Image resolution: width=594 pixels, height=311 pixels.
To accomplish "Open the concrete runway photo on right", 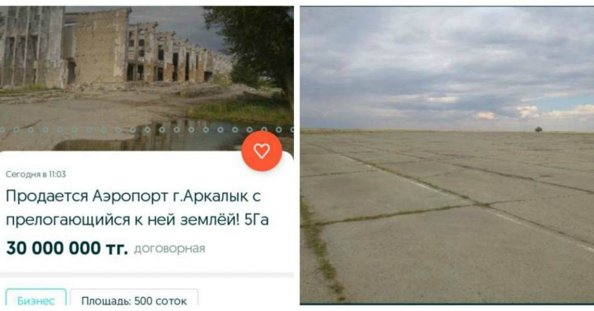I will click(x=447, y=155).
